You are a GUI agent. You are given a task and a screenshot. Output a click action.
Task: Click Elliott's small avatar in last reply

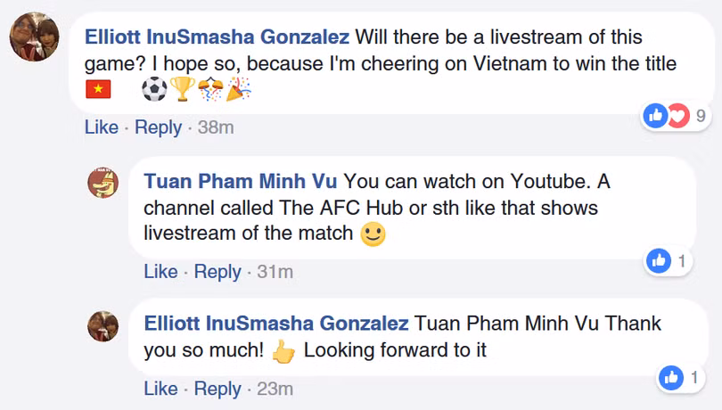pos(103,325)
